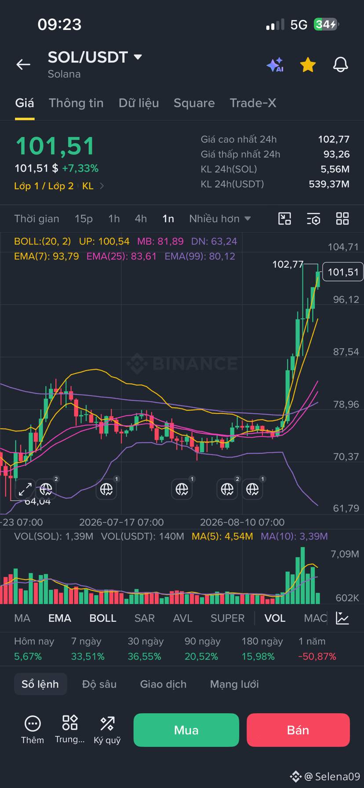364x788 pixels.
Task: Tap the battery indicator in status bar
Action: coord(326,24)
